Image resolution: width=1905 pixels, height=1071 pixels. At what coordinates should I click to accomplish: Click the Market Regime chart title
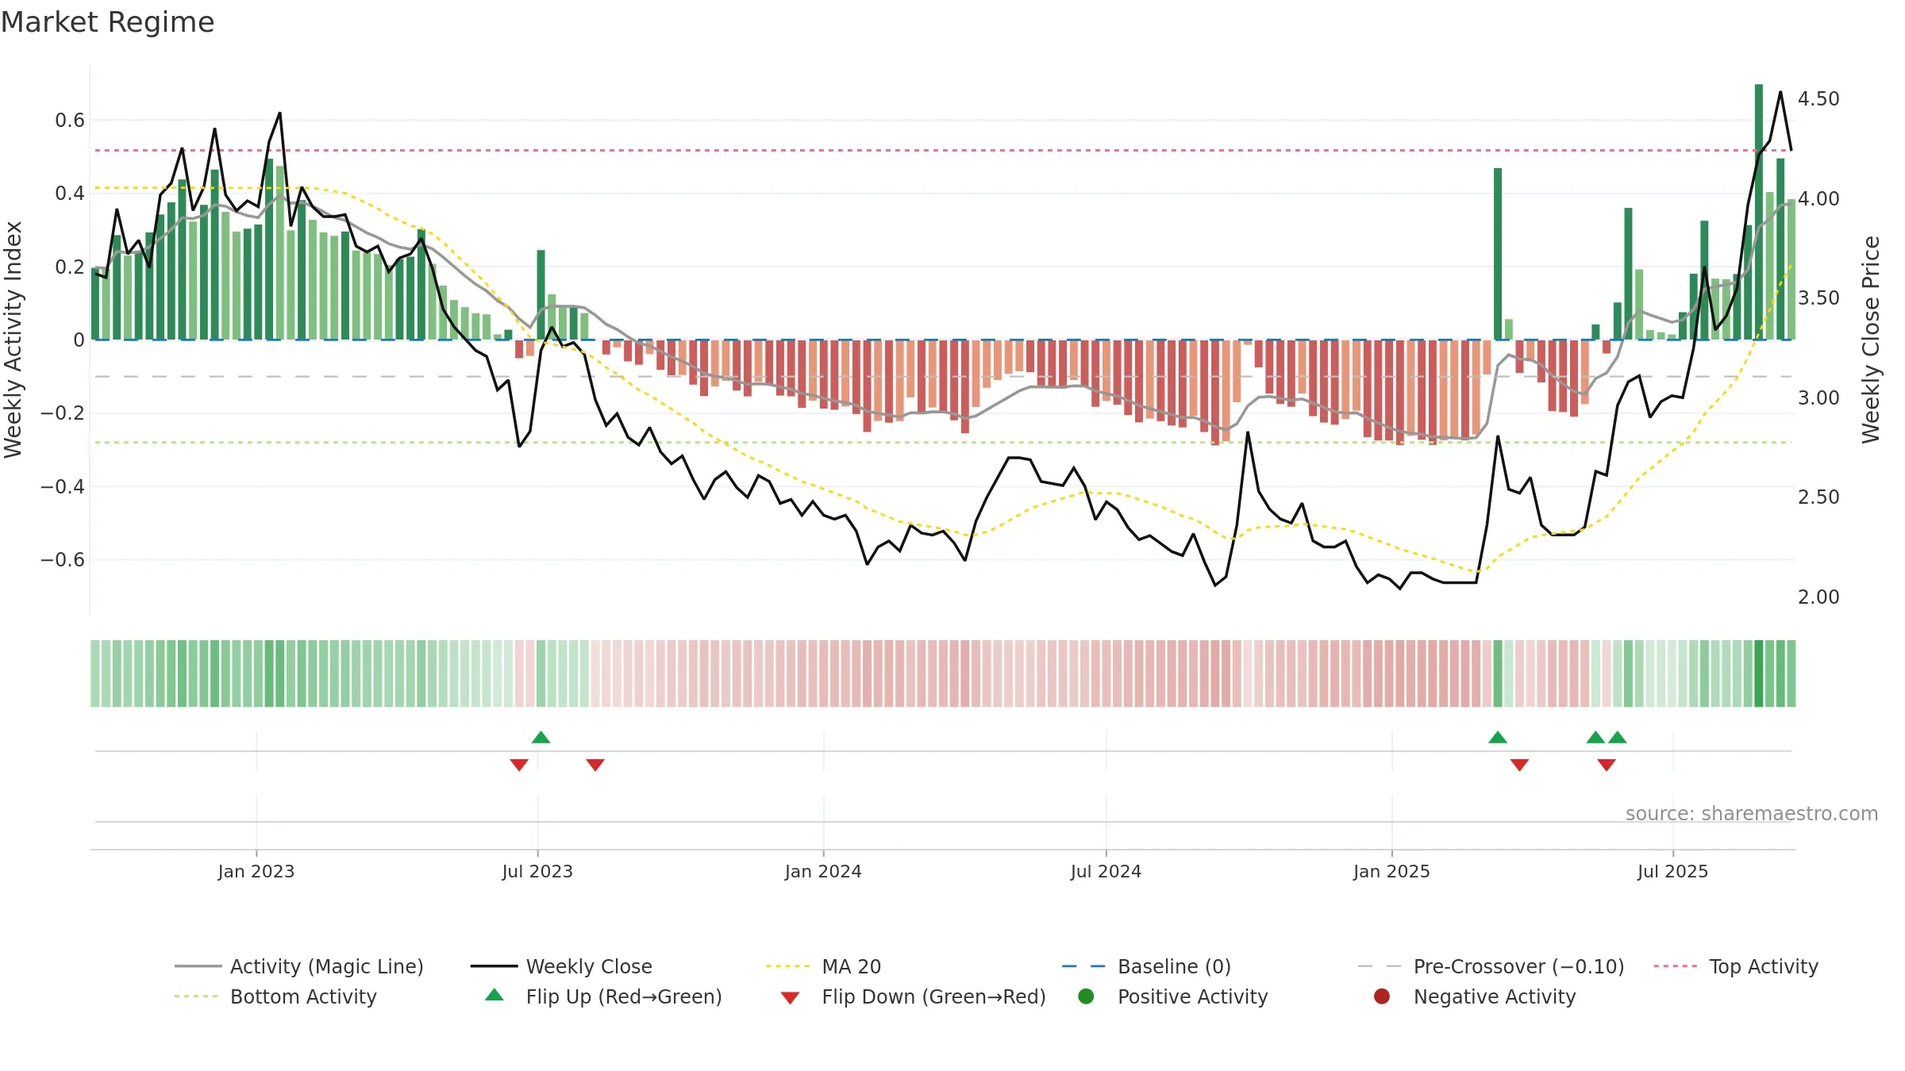[107, 22]
